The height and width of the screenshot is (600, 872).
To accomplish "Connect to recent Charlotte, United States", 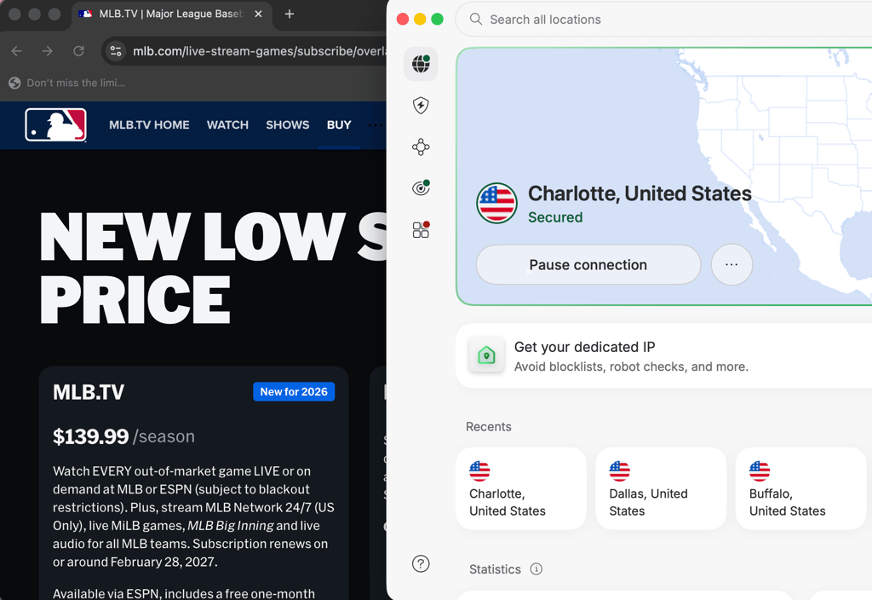I will [521, 488].
